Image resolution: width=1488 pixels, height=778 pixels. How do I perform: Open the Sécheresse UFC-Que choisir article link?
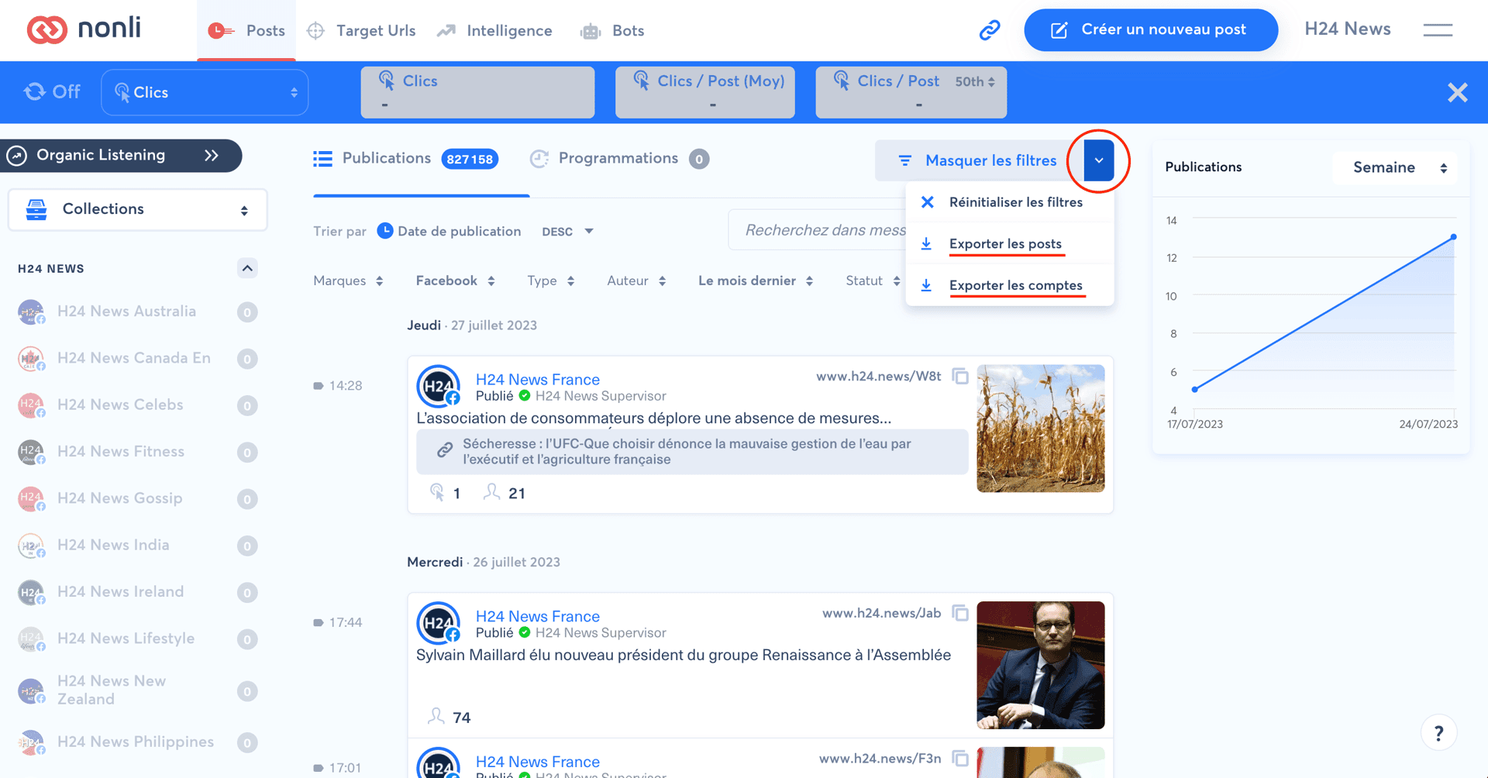(692, 451)
